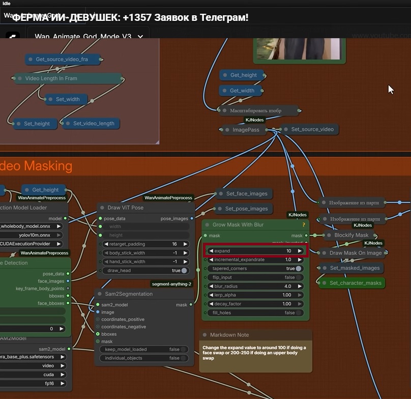This screenshot has width=411, height=399.
Task: Turn on keep_model_loaded in Sam2Segmentation
Action: coord(183,349)
